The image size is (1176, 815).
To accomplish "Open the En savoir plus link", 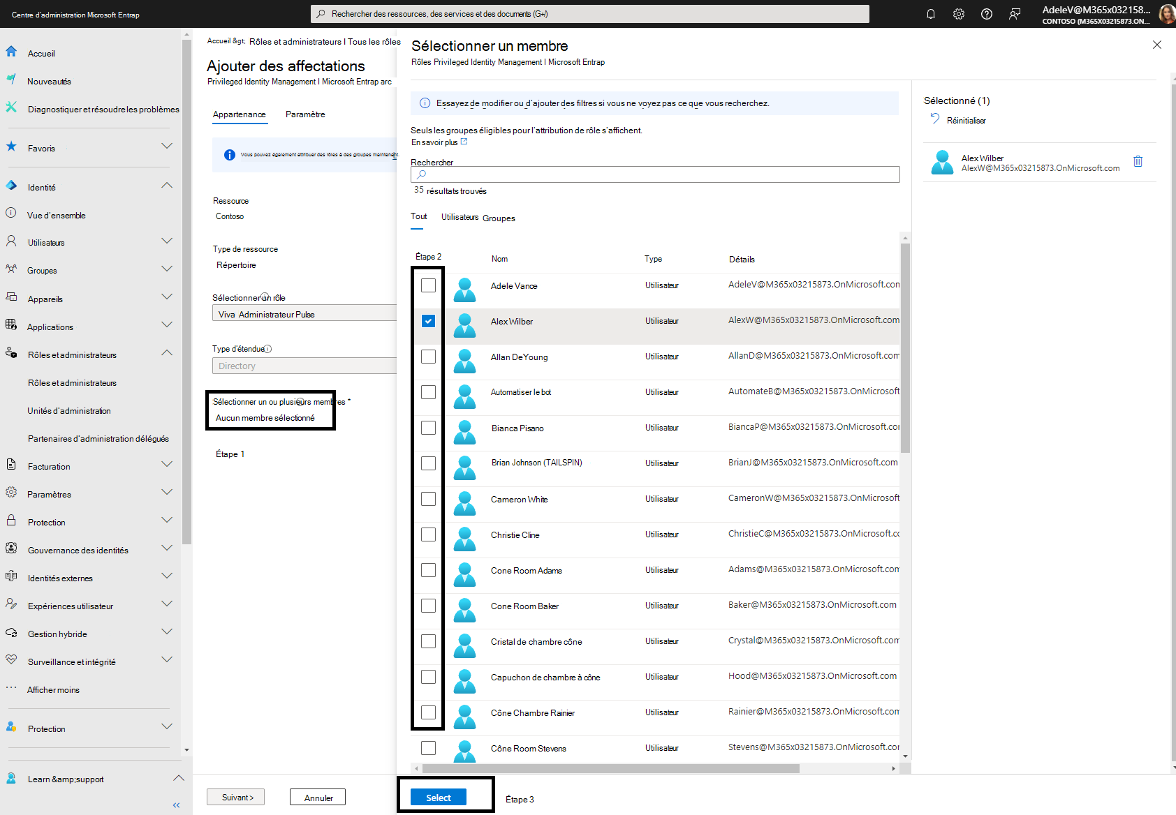I will point(439,142).
